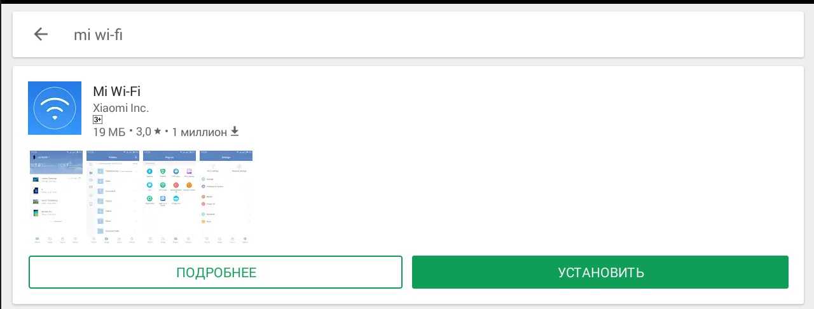
Task: Open the Xiaomi Inc. developer name
Action: pos(121,107)
